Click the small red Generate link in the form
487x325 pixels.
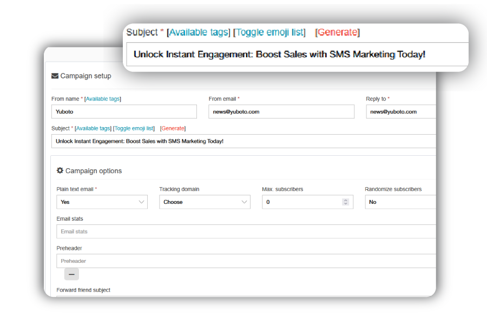click(173, 129)
